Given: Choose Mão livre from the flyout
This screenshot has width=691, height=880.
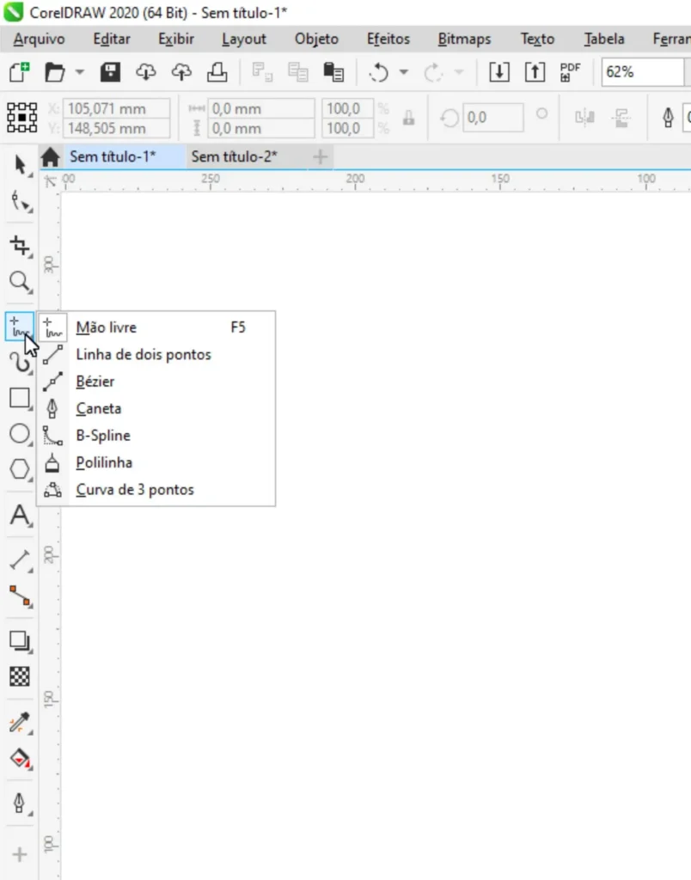Looking at the screenshot, I should pyautogui.click(x=156, y=327).
